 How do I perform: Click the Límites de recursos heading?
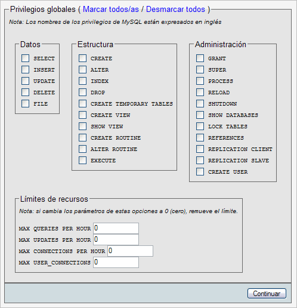54,199
